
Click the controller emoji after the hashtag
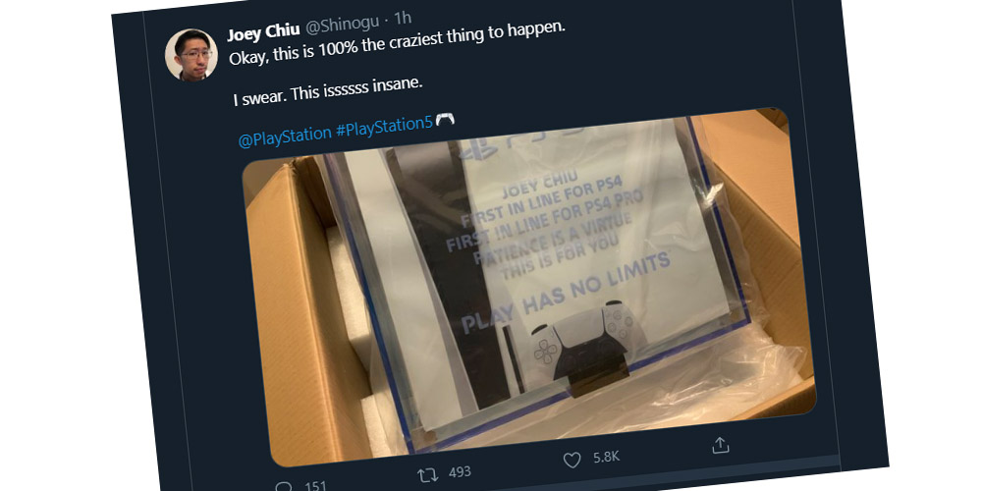pyautogui.click(x=445, y=119)
